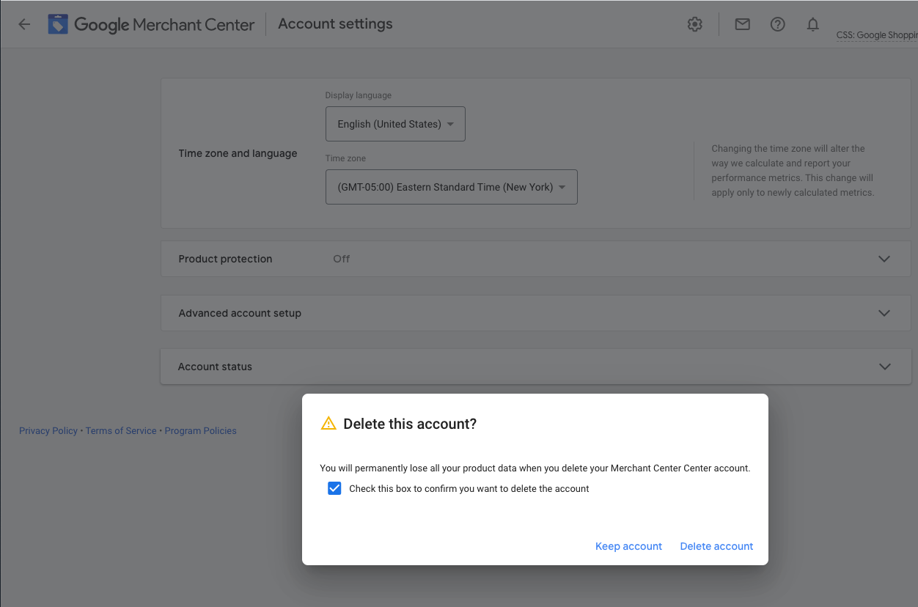Click the back arrow icon
The height and width of the screenshot is (607, 918).
[x=24, y=24]
